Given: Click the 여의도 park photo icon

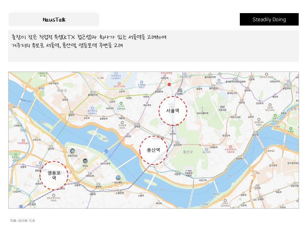Looking at the screenshot, I should tap(85, 161).
